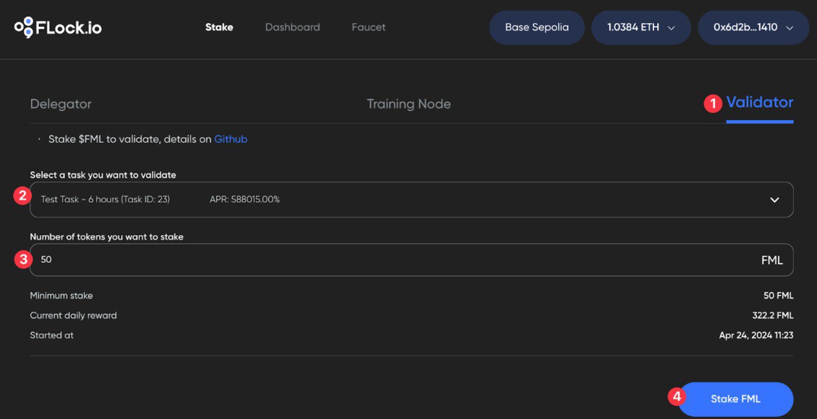Click the 'Current daily reward' label
817x419 pixels.
(x=73, y=316)
